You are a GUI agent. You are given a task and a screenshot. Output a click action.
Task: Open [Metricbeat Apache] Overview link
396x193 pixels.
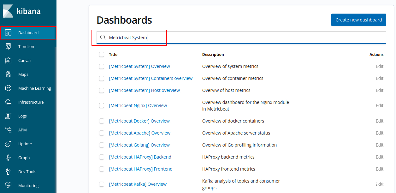(x=140, y=133)
